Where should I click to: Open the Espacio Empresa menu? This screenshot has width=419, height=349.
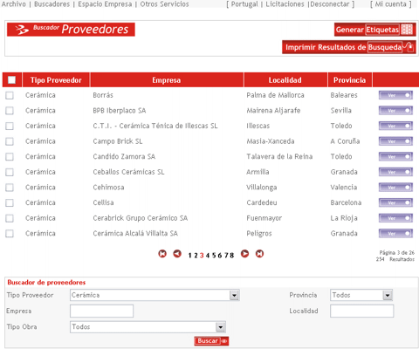tap(105, 4)
